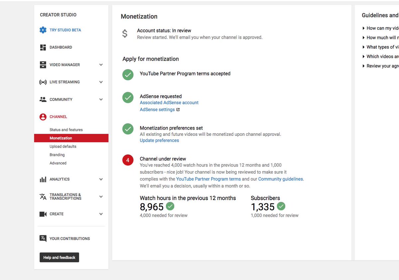
Task: Click the Create camera icon
Action: (x=43, y=214)
